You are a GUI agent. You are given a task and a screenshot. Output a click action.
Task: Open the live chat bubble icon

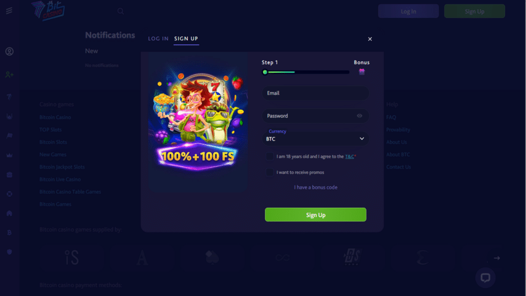click(x=485, y=278)
